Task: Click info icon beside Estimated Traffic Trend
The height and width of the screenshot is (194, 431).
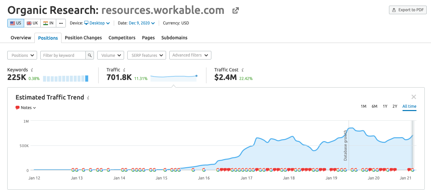Action: point(88,98)
